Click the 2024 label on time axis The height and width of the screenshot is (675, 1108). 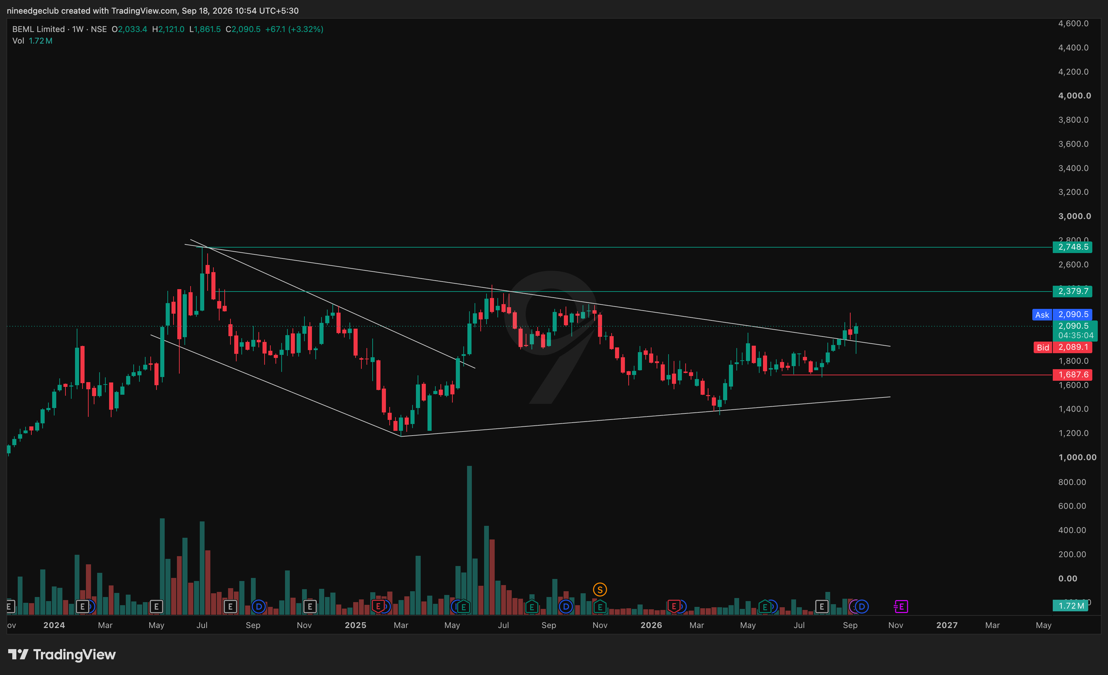click(54, 625)
